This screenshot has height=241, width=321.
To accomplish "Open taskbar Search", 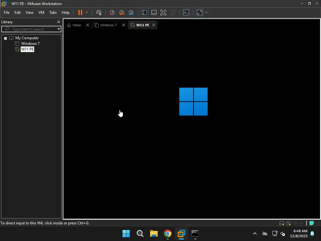I will pyautogui.click(x=140, y=233).
